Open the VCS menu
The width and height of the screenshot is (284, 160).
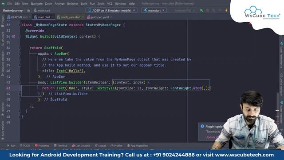coord(110,4)
